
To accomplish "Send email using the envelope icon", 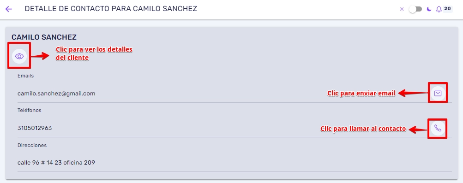I will 438,93.
